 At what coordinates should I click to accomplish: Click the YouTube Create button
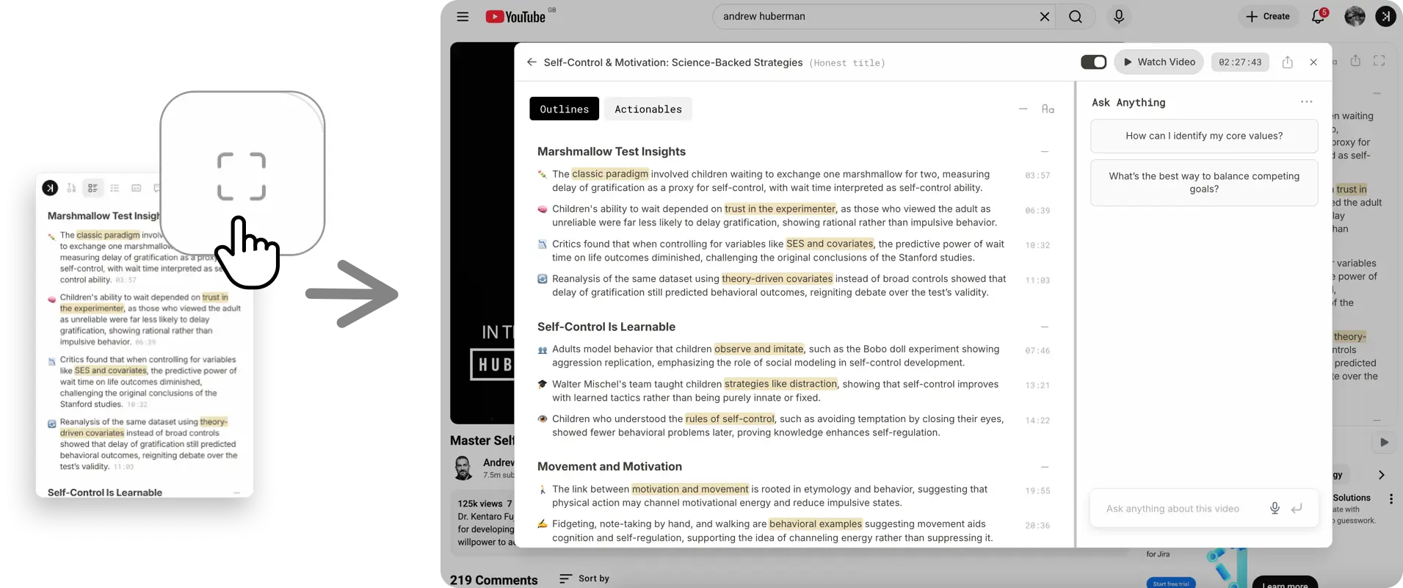coord(1268,16)
